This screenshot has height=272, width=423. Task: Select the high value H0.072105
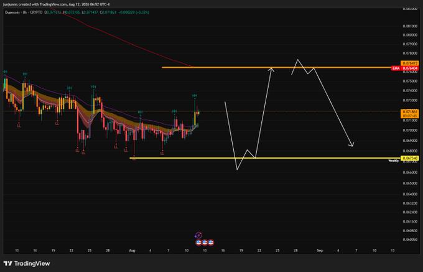point(72,12)
